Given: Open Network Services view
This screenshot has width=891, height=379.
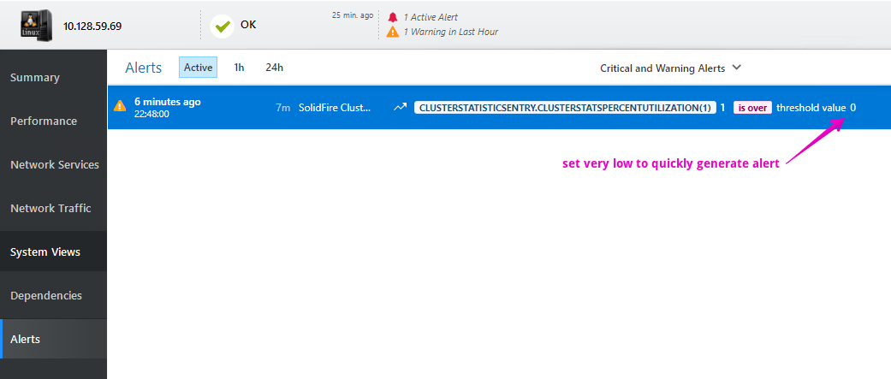Looking at the screenshot, I should tap(53, 165).
